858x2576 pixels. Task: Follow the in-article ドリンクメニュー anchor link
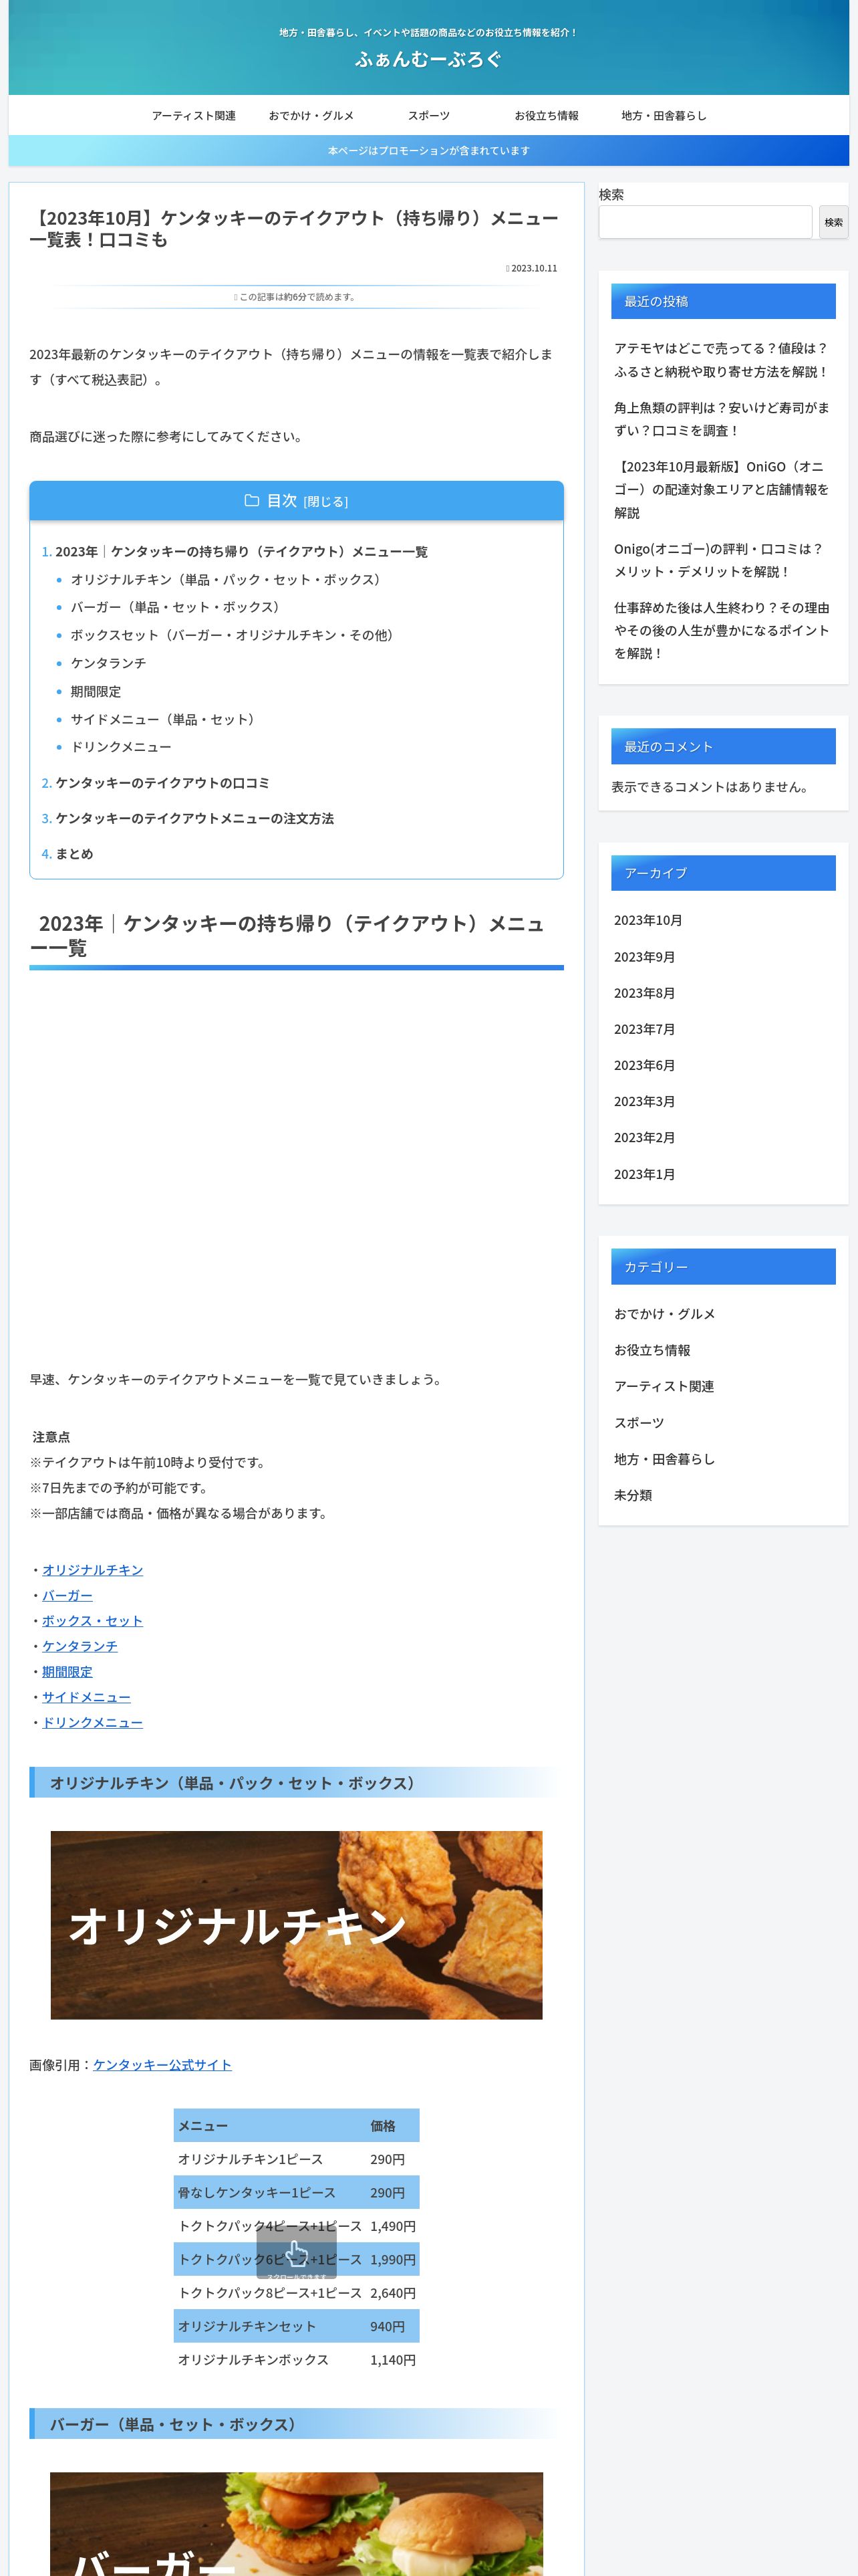[93, 1723]
